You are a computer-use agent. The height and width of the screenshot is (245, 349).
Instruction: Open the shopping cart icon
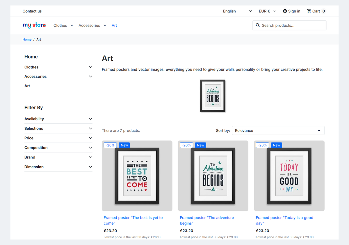(309, 11)
